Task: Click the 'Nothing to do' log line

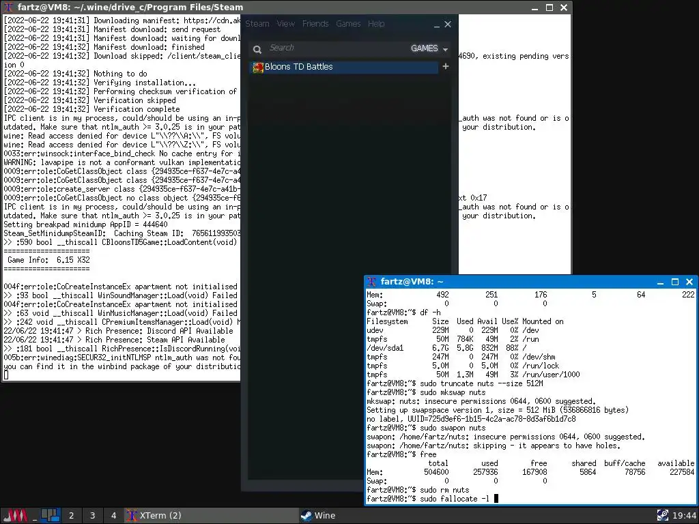Action: pos(75,74)
